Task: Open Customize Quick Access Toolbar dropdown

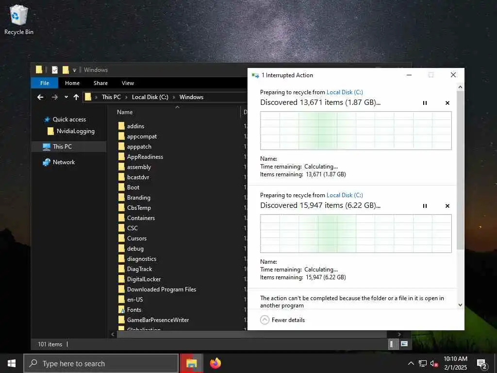Action: point(74,70)
